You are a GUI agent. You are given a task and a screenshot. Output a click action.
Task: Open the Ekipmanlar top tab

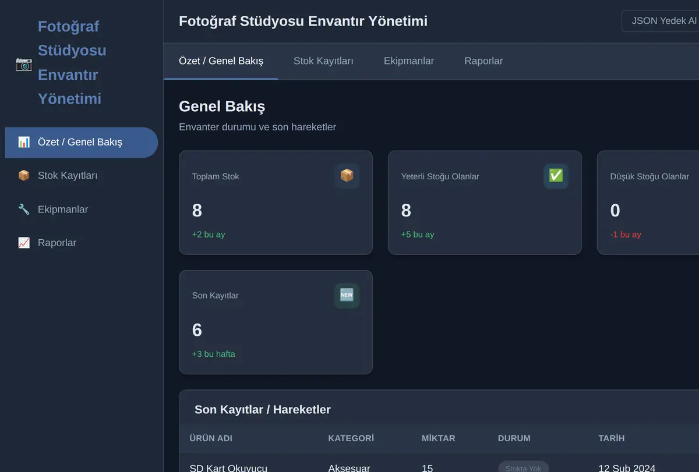[x=409, y=61]
